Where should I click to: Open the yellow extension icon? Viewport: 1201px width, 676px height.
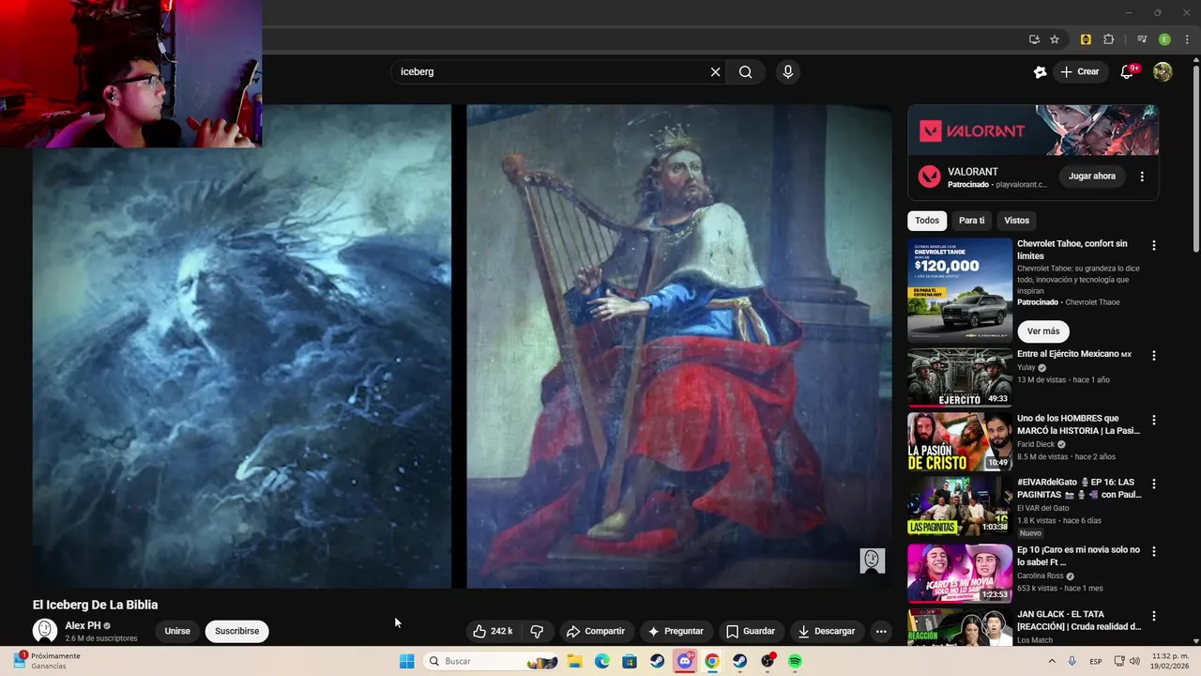click(x=1086, y=39)
